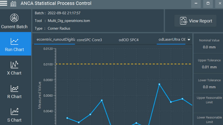Click the Measured Value axis title
223x125 pixels.
[x=40, y=95]
